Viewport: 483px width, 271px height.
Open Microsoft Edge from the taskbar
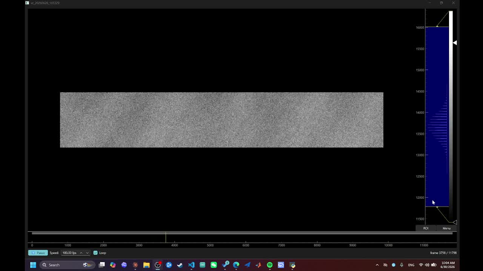click(236, 265)
